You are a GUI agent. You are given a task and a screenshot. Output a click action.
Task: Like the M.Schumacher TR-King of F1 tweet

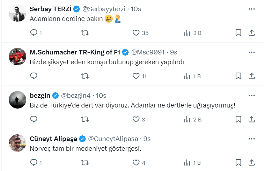pos(136,76)
